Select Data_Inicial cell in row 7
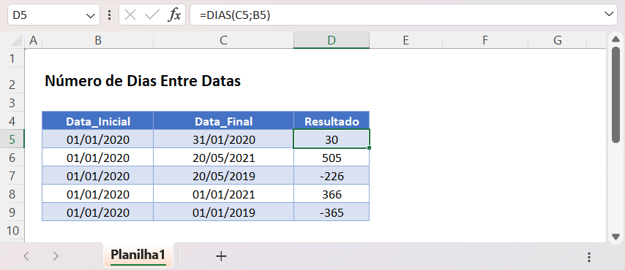 [97, 176]
